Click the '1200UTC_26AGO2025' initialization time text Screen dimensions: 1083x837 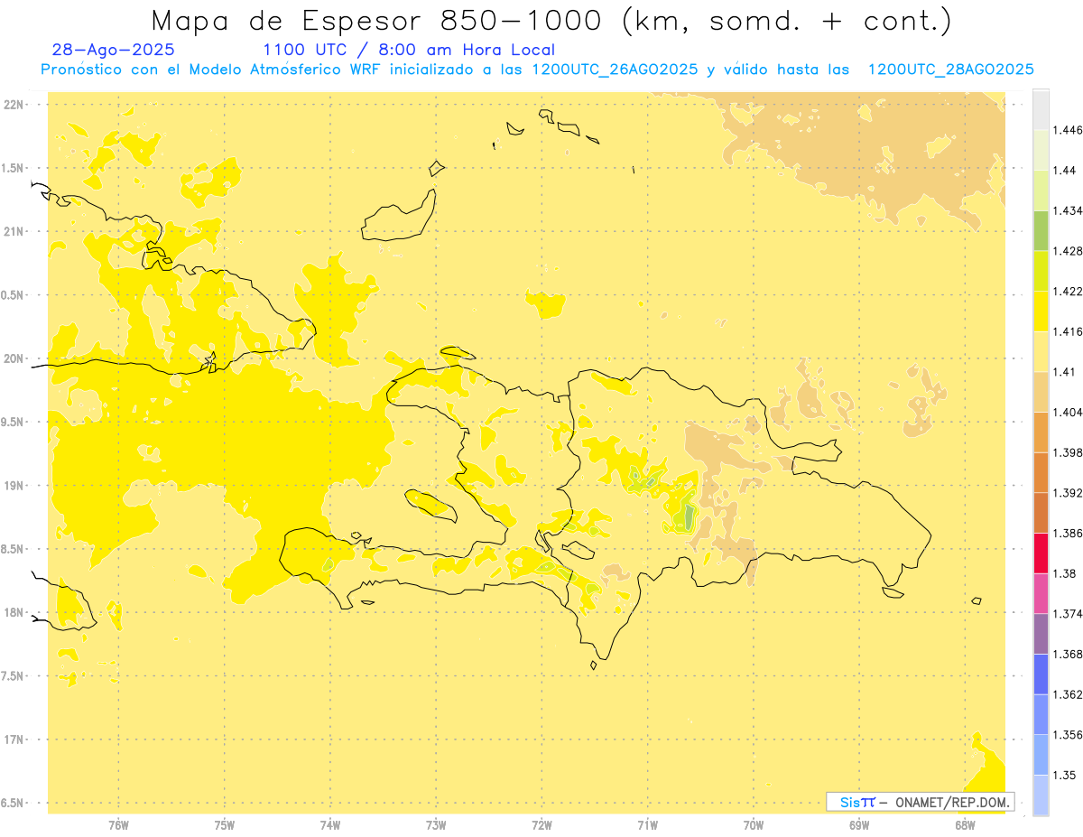click(616, 70)
